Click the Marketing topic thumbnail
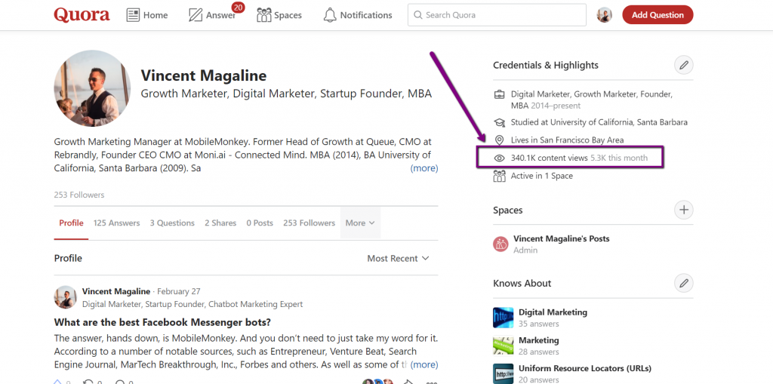773x384 pixels. pyautogui.click(x=503, y=346)
